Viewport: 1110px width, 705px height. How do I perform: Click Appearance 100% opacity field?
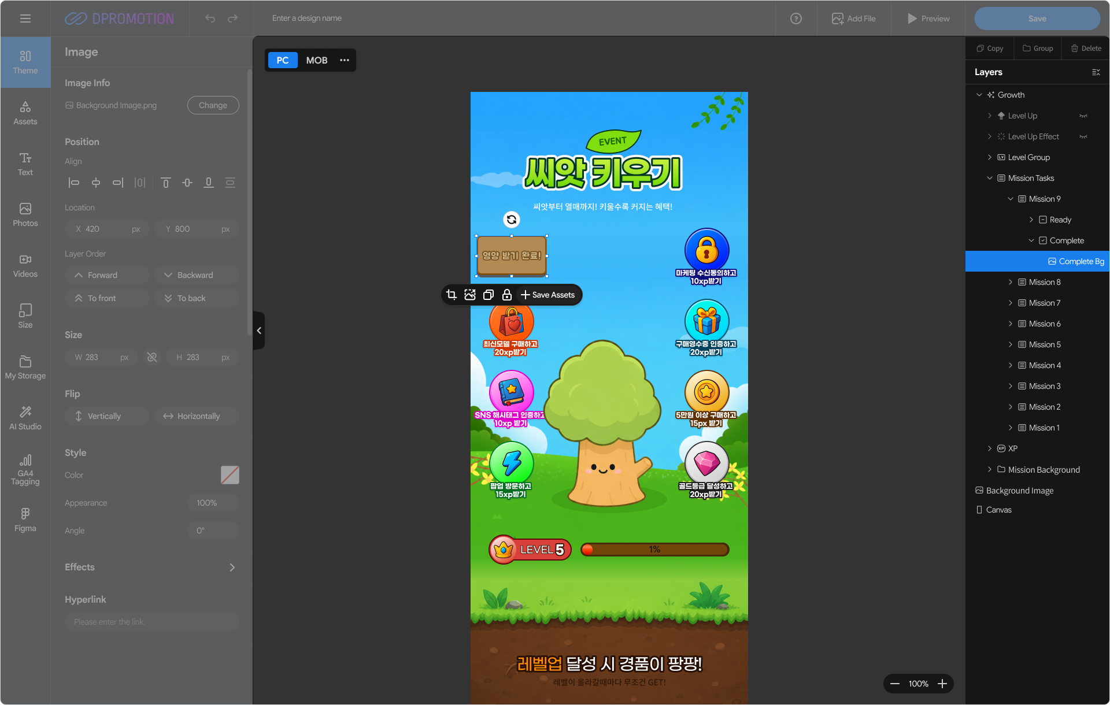[213, 503]
